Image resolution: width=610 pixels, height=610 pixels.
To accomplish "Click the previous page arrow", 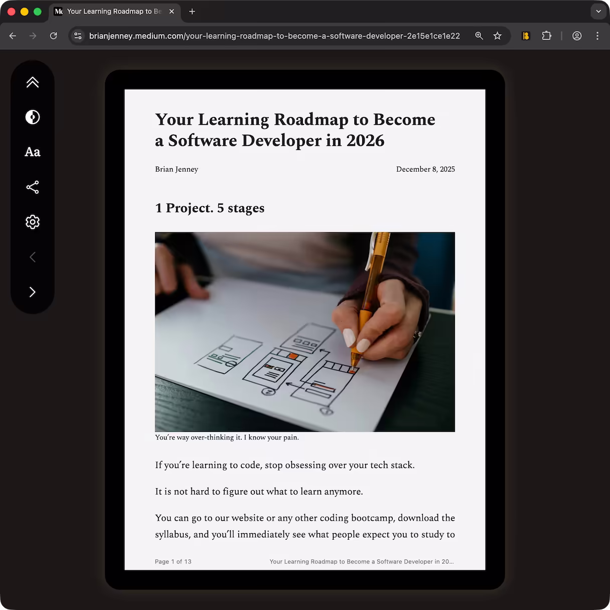I will pos(33,257).
